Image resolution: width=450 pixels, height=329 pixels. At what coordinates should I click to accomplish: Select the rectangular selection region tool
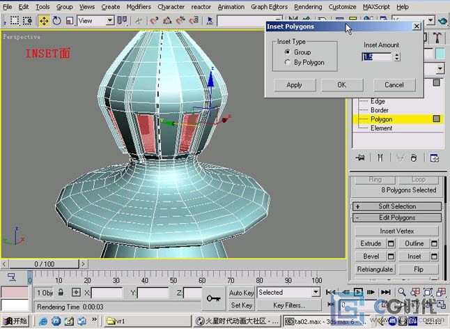point(15,21)
